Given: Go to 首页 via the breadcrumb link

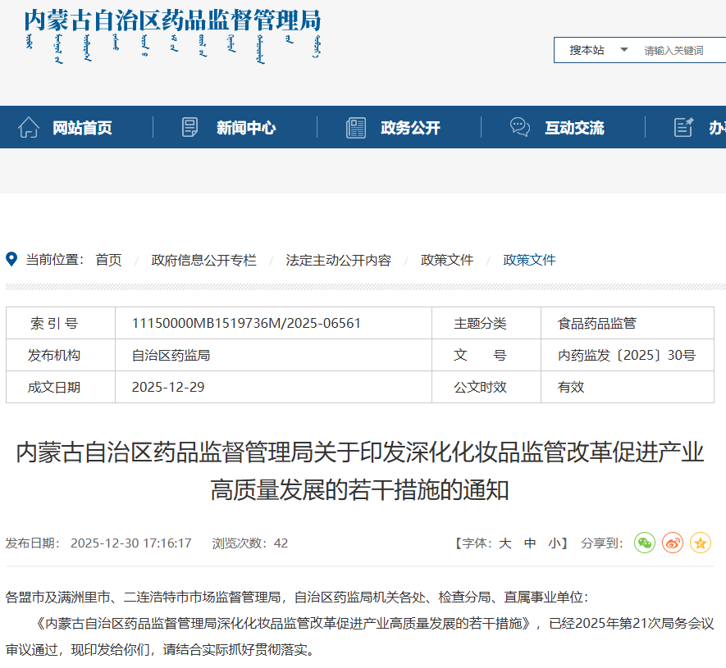Looking at the screenshot, I should [x=111, y=260].
